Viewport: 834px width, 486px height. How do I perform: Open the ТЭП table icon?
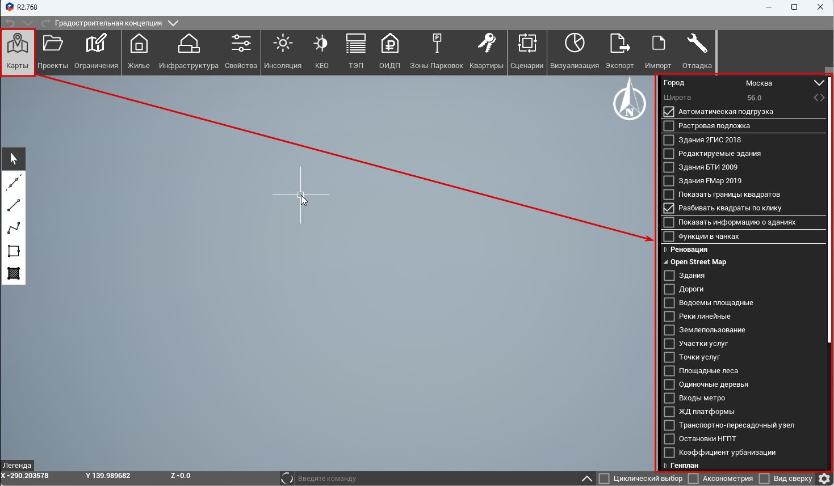(x=356, y=44)
